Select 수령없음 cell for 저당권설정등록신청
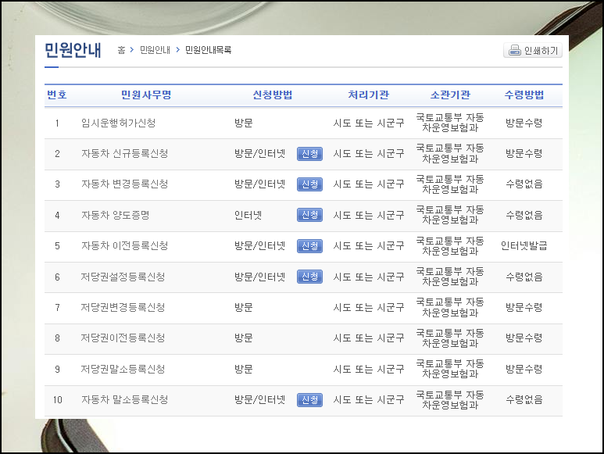The image size is (604, 454). pyautogui.click(x=524, y=277)
